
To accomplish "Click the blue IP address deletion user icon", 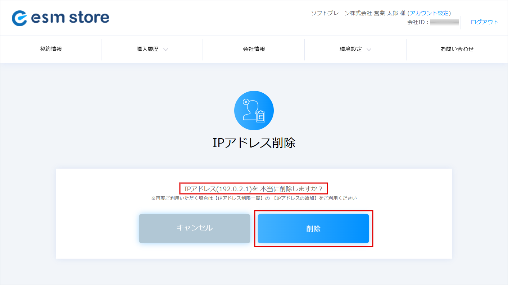I will (x=254, y=111).
